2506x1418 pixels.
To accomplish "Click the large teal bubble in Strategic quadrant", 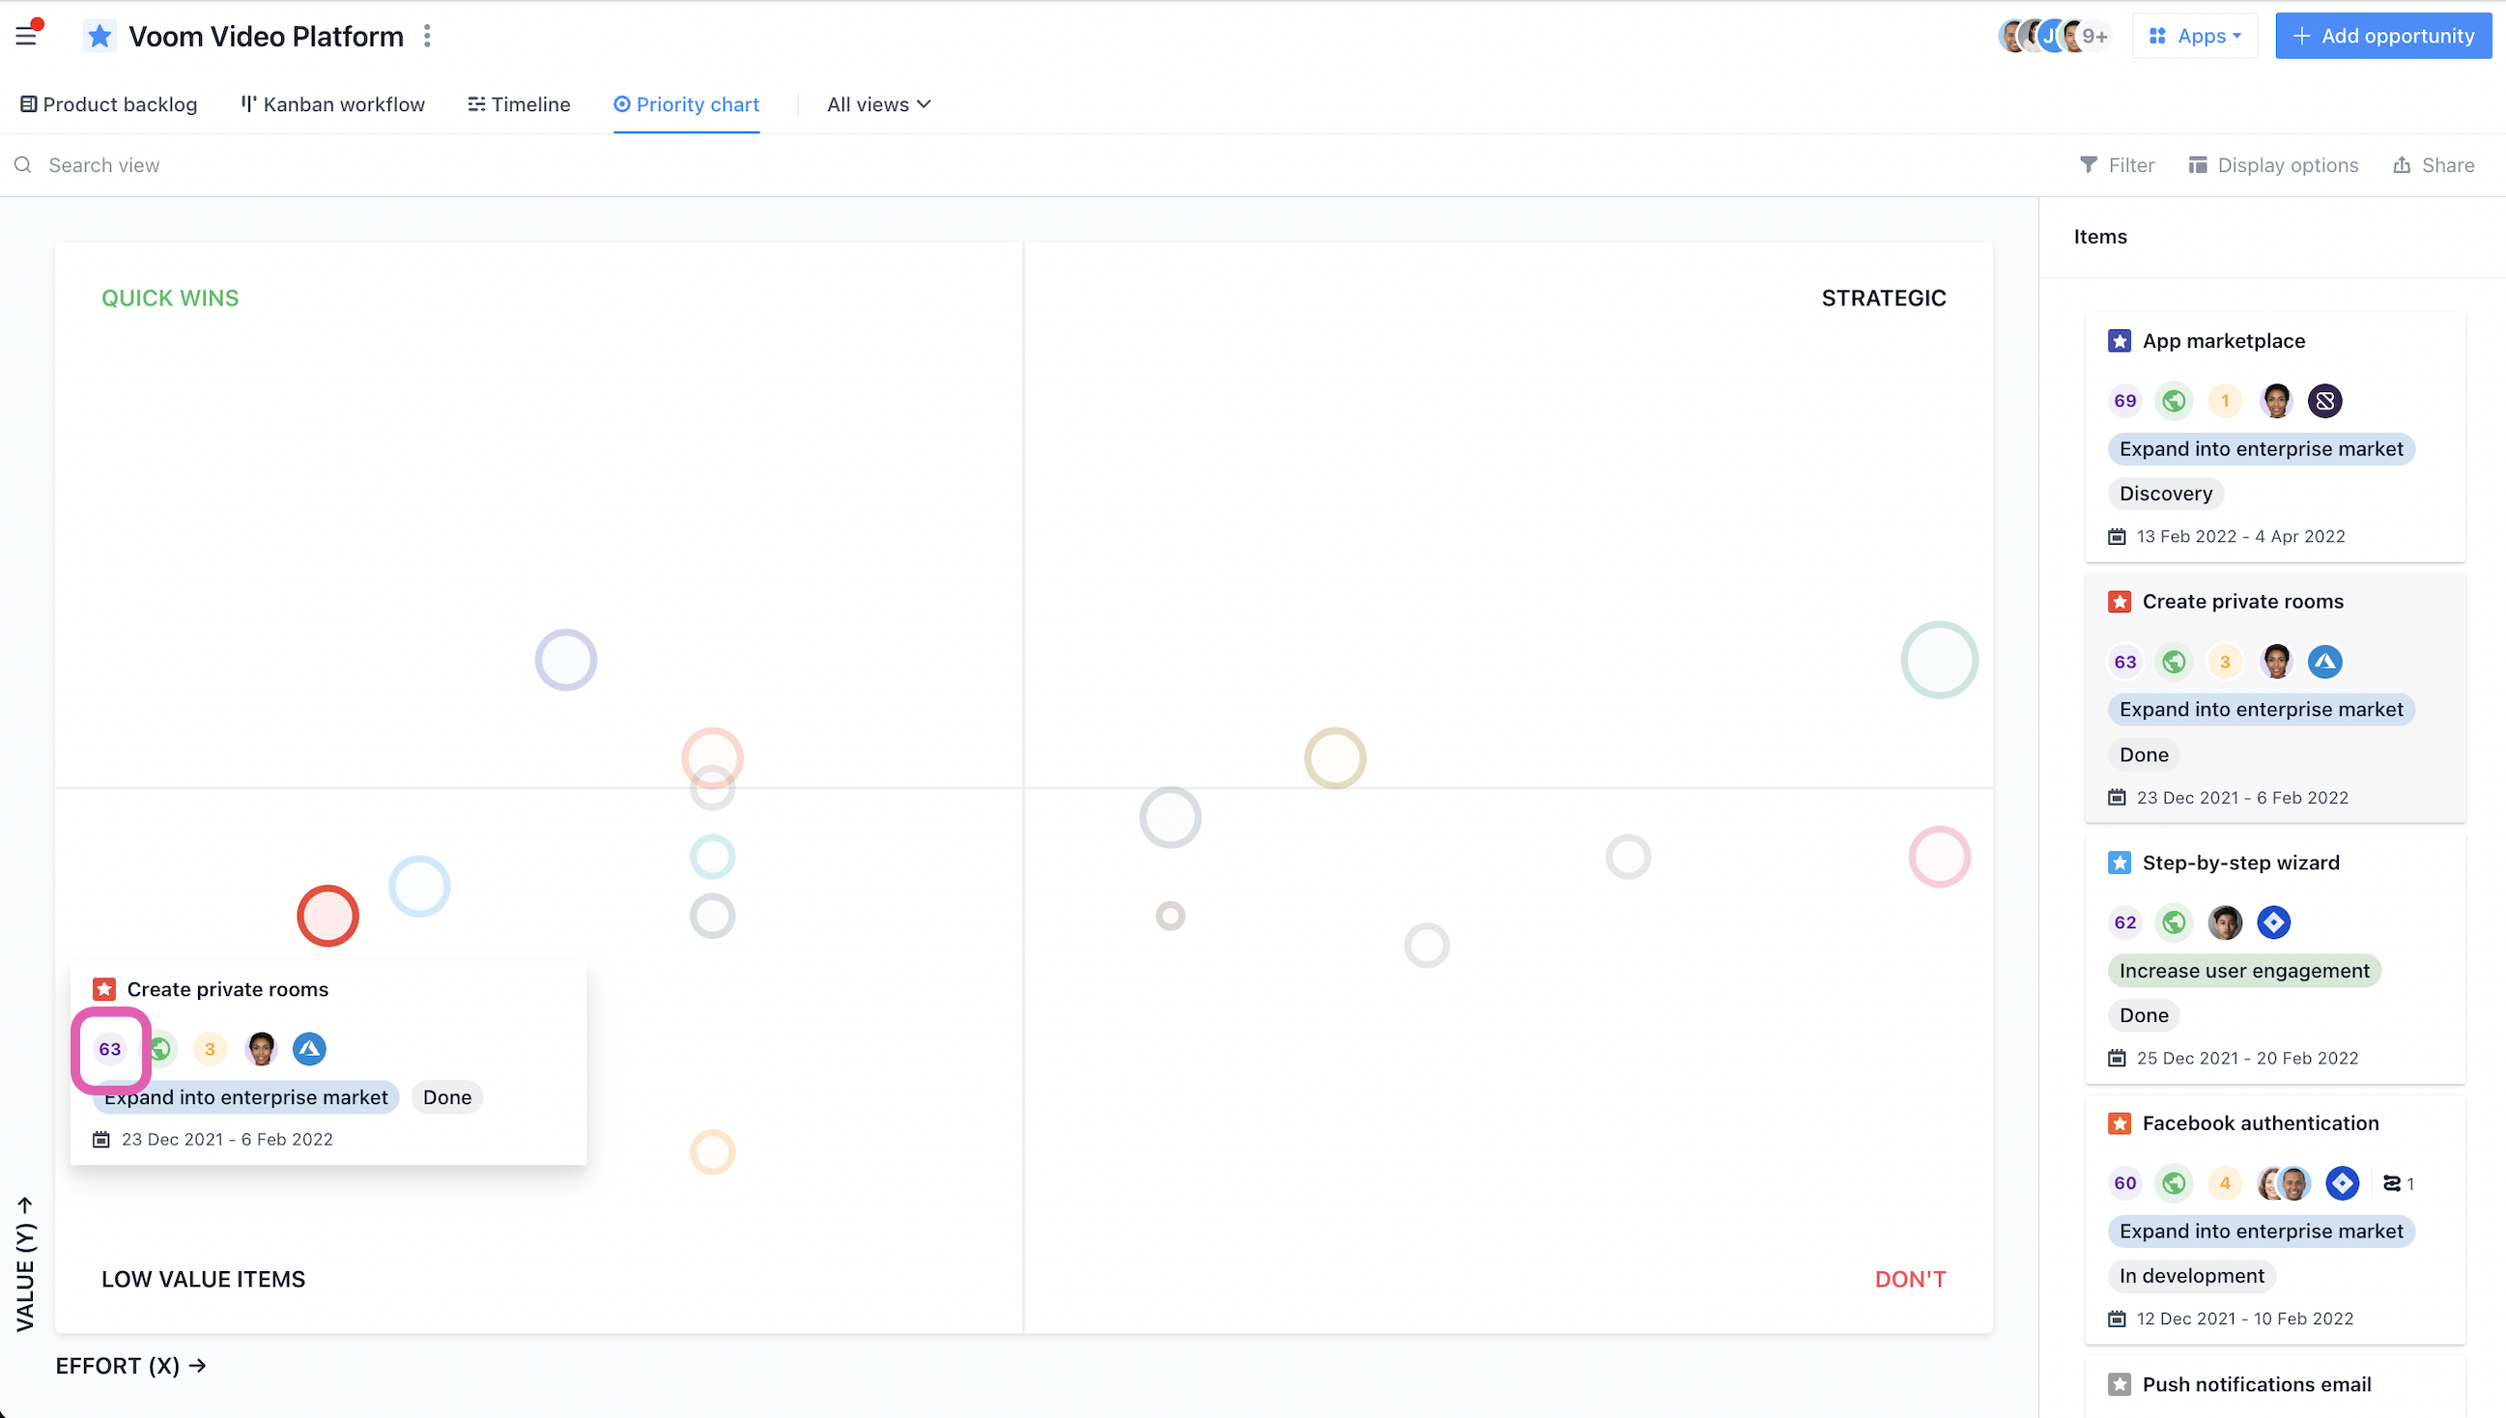I will [x=1939, y=660].
